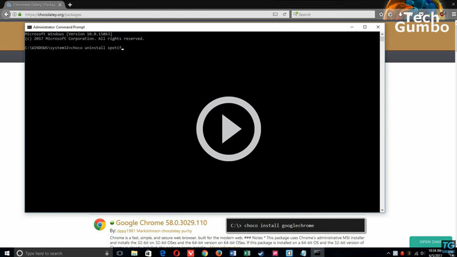Screen dimensions: 457x257
Task: Open author link purity
Action: [187, 231]
